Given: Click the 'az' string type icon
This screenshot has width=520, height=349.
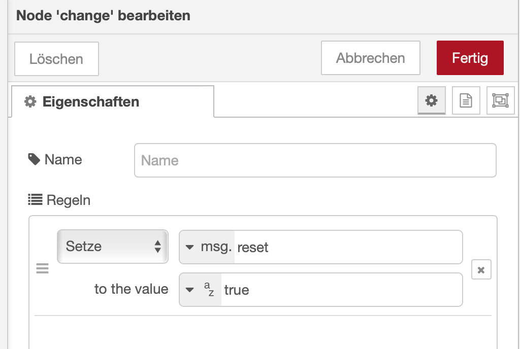Looking at the screenshot, I should [x=209, y=290].
